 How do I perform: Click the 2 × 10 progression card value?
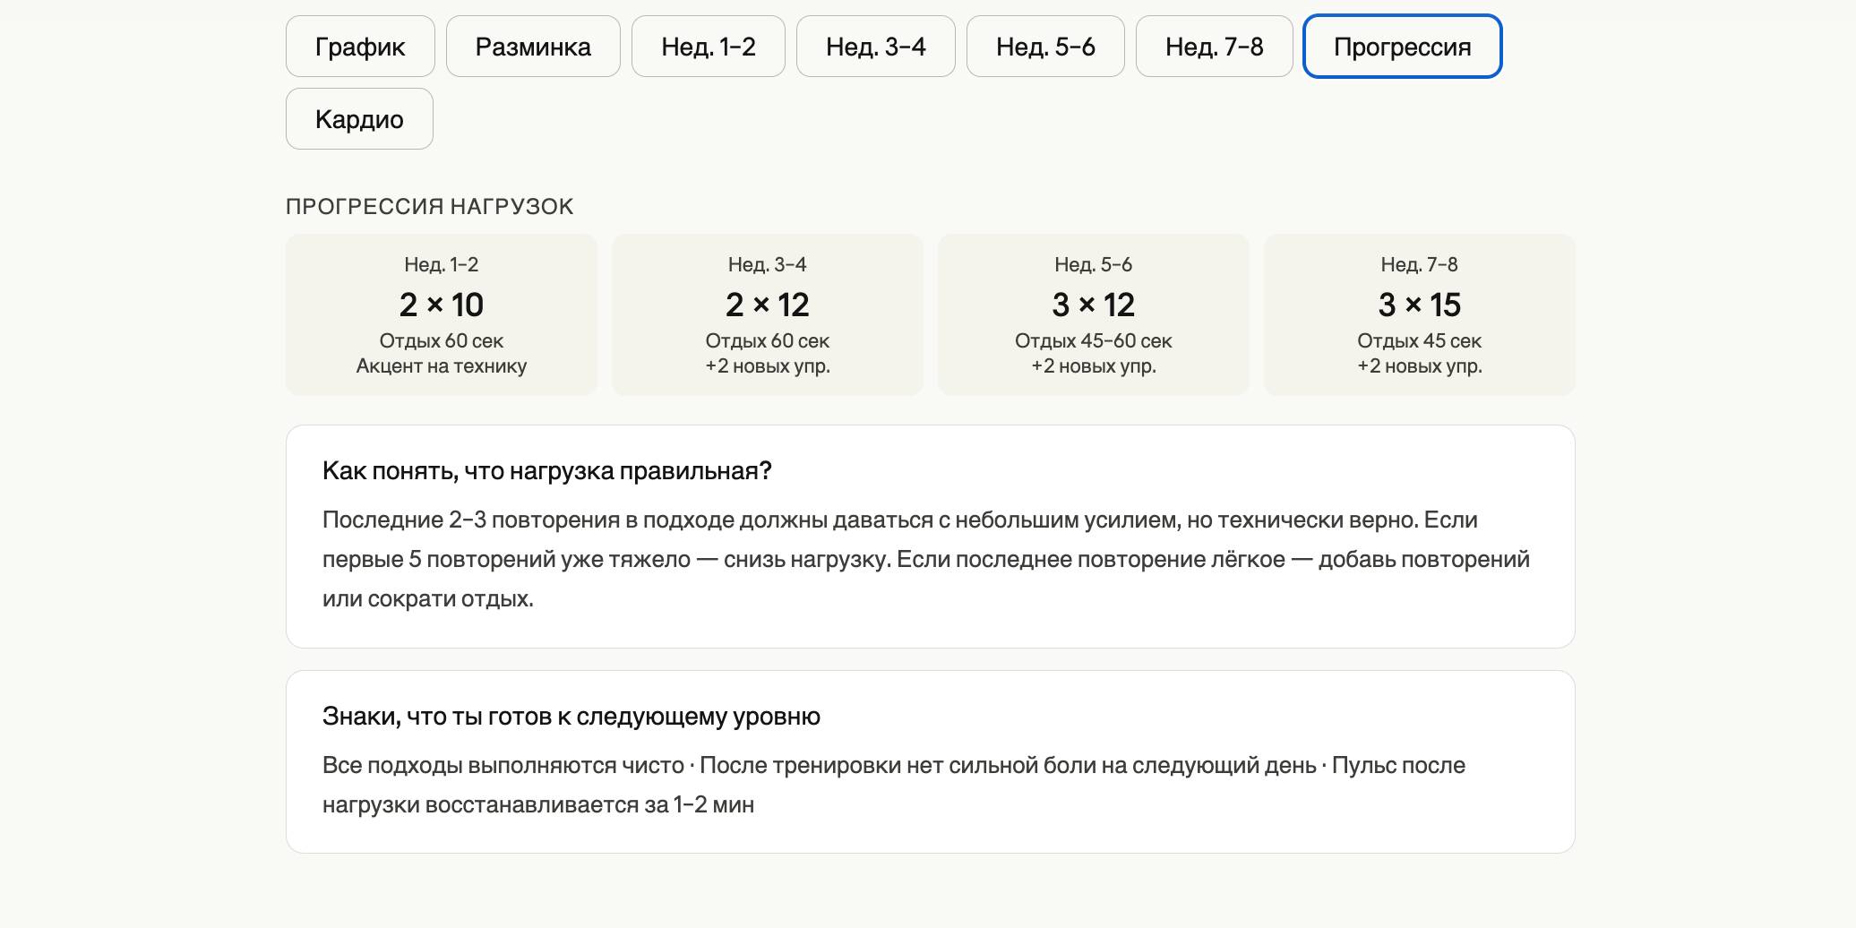[441, 305]
